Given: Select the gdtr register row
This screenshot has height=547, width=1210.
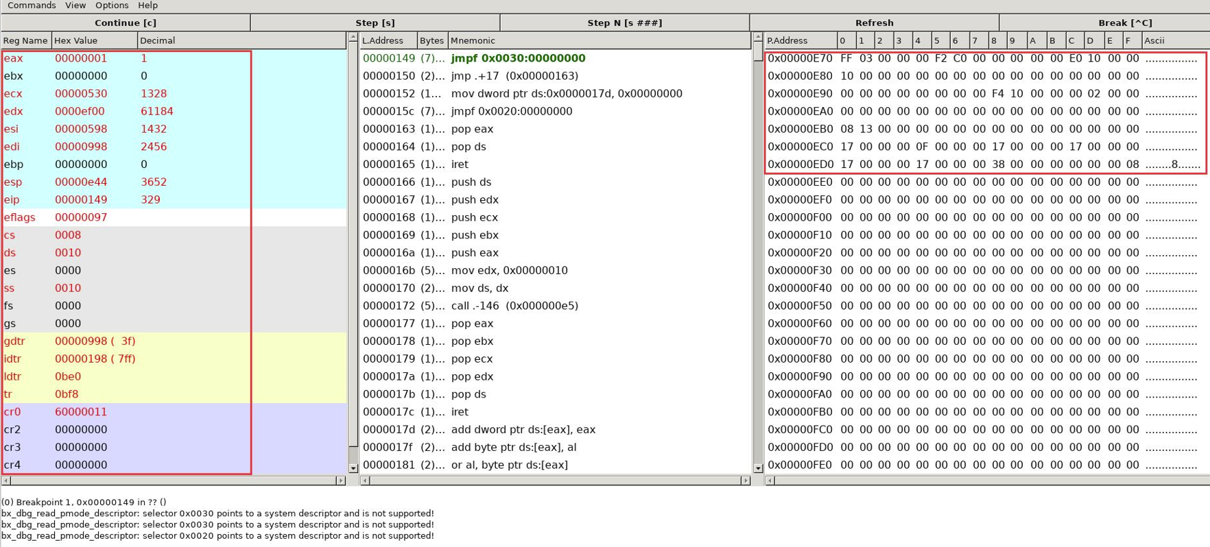Looking at the screenshot, I should point(174,341).
